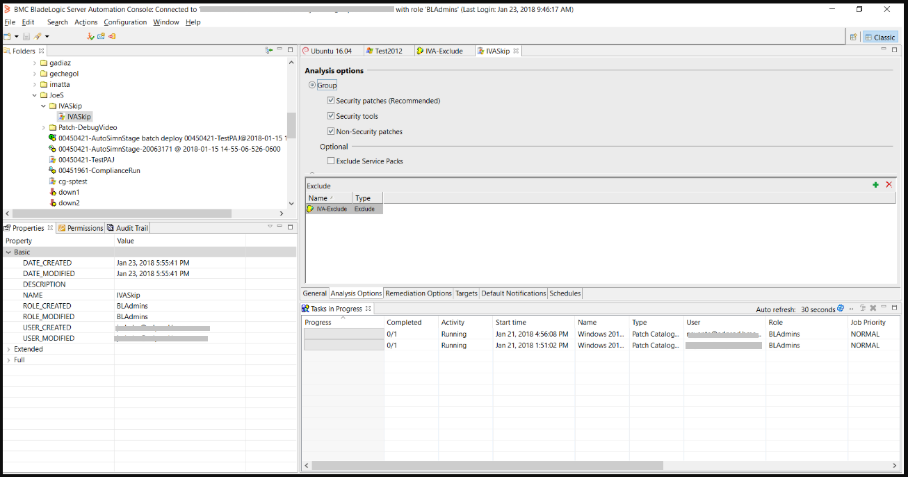Uncheck the Security tools checkbox

pos(331,116)
